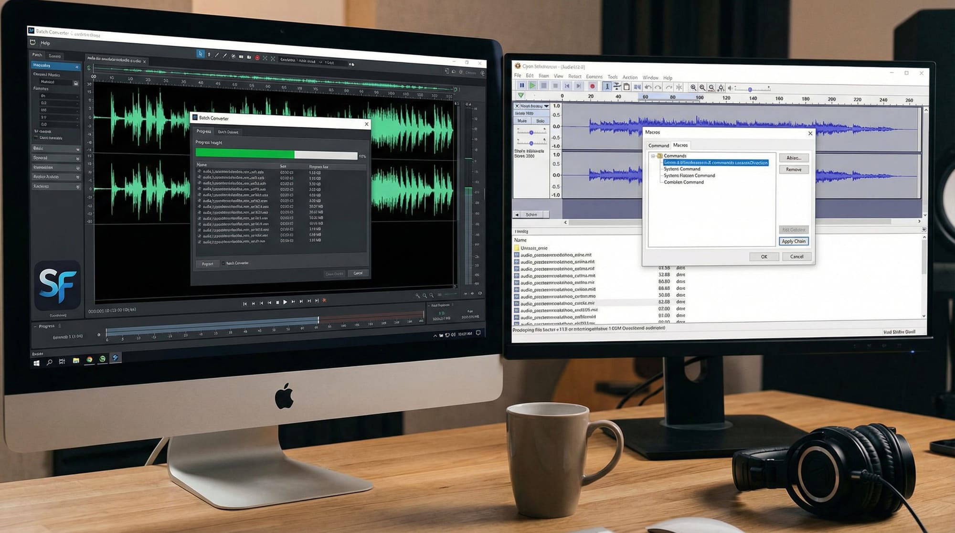
Task: Click the red record icon in left editor toolbar
Action: coord(257,57)
